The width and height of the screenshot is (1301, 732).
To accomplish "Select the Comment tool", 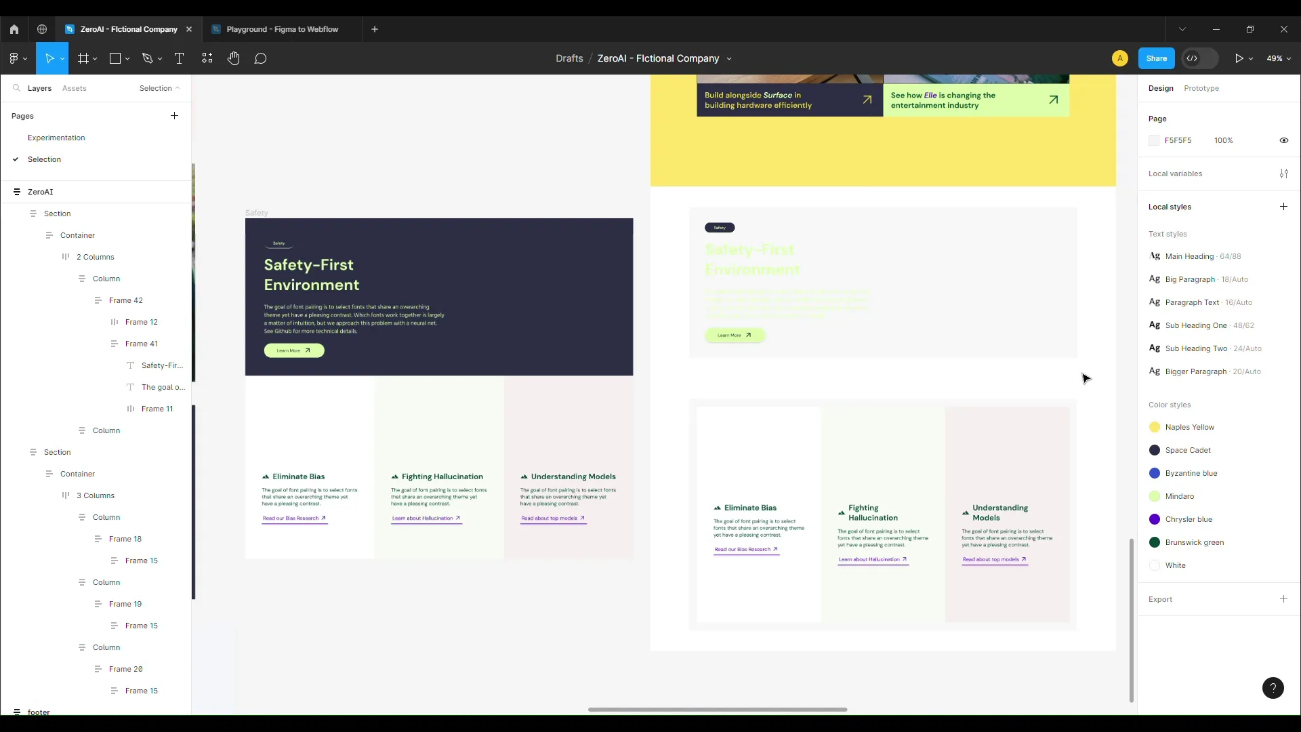I will coord(260,58).
